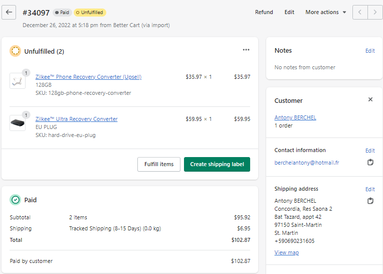This screenshot has width=383, height=274.
Task: Click the 128GB variant text
Action: point(44,85)
